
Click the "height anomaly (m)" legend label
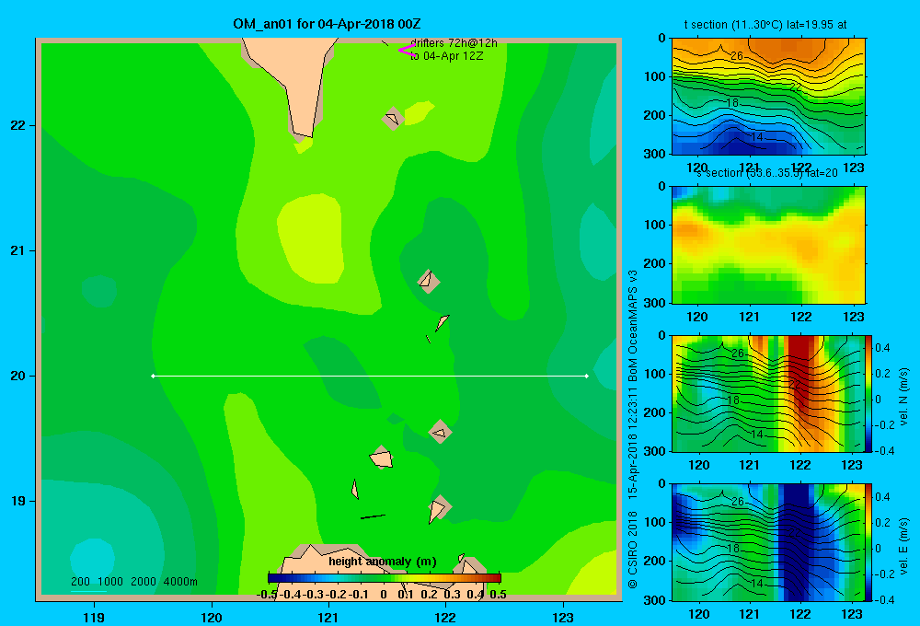point(383,562)
